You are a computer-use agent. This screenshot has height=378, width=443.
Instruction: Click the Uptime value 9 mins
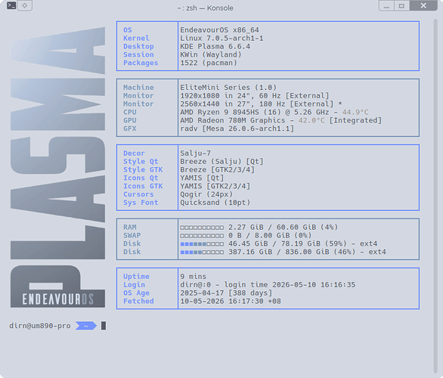[x=194, y=276]
